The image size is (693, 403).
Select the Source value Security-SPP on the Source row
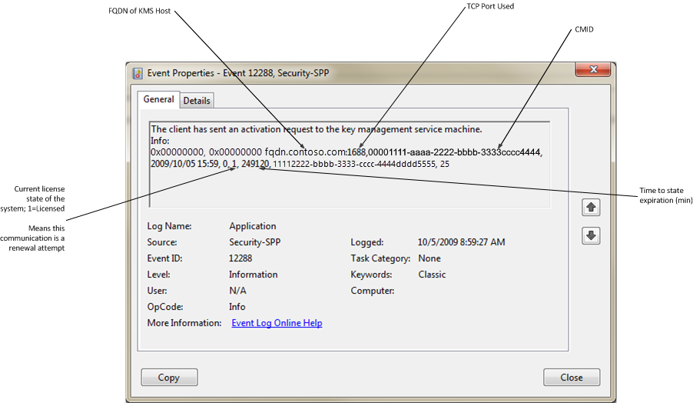point(254,242)
